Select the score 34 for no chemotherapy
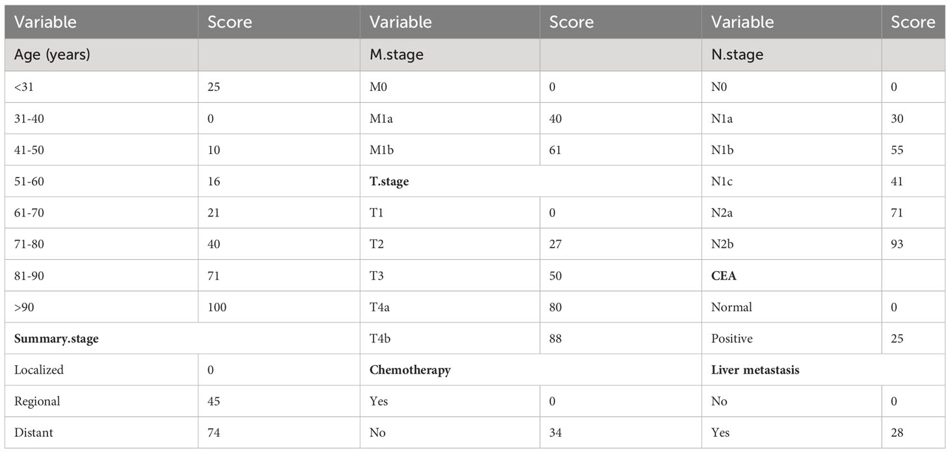Image resolution: width=950 pixels, height=453 pixels. tap(556, 432)
